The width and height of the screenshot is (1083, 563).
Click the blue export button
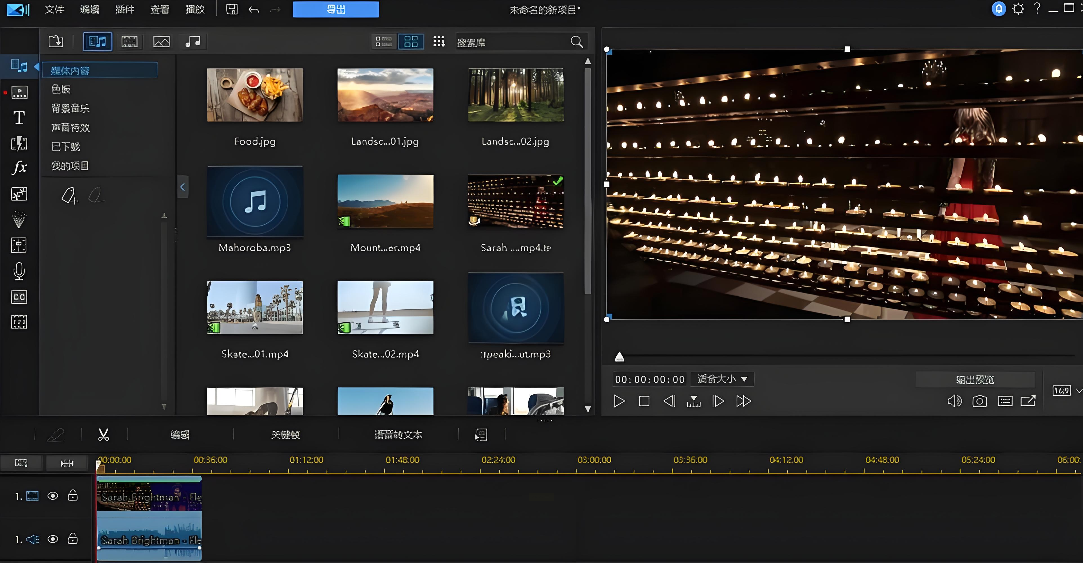click(335, 9)
